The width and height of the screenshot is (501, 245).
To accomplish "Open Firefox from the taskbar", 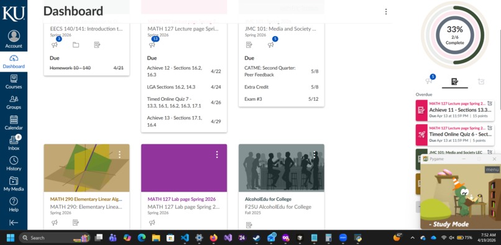I will point(213,238).
